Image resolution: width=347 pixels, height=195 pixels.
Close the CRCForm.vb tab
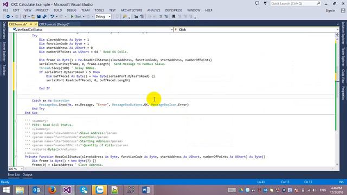click(35, 24)
